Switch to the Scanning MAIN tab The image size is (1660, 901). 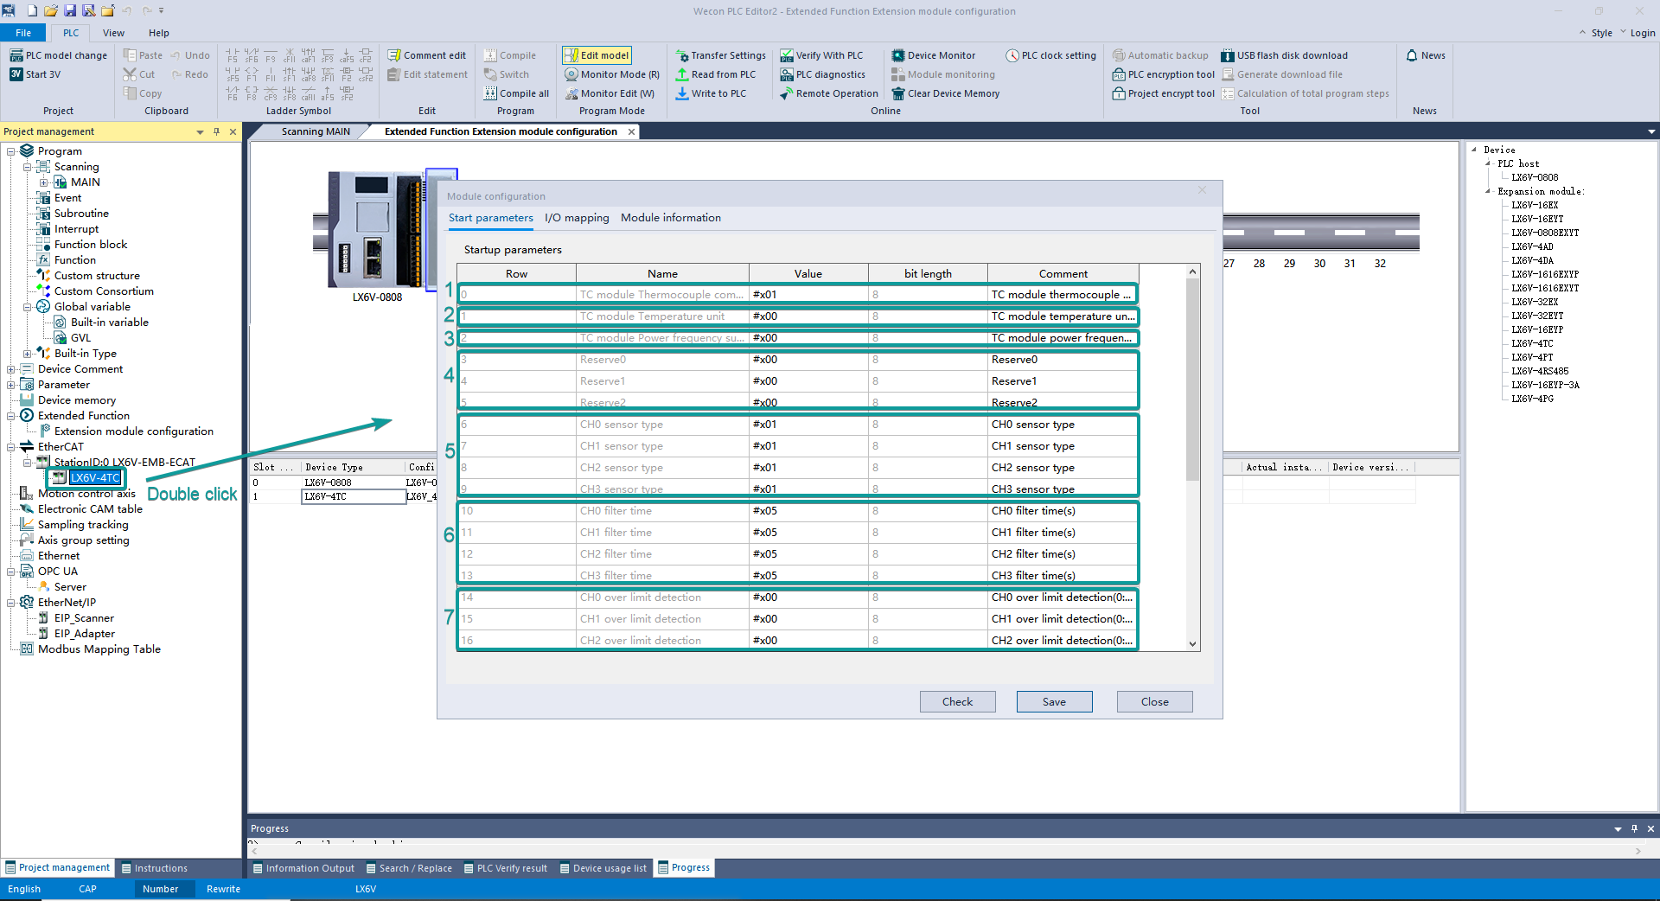(x=316, y=131)
